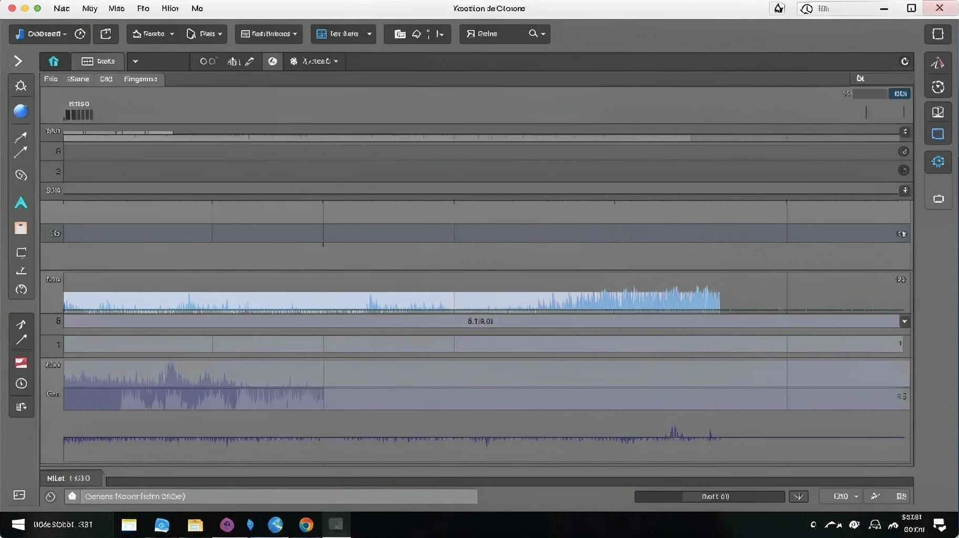959x538 pixels.
Task: Click the round dark icon in the track toolbar
Action: [272, 61]
